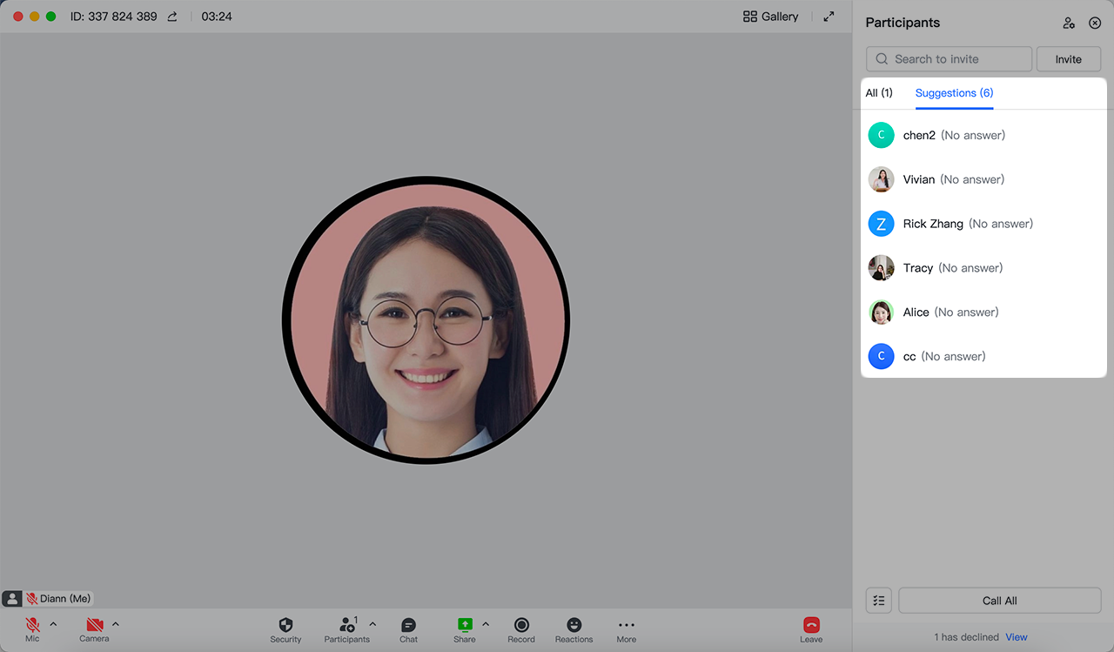
Task: Open the Reactions panel
Action: [574, 624]
